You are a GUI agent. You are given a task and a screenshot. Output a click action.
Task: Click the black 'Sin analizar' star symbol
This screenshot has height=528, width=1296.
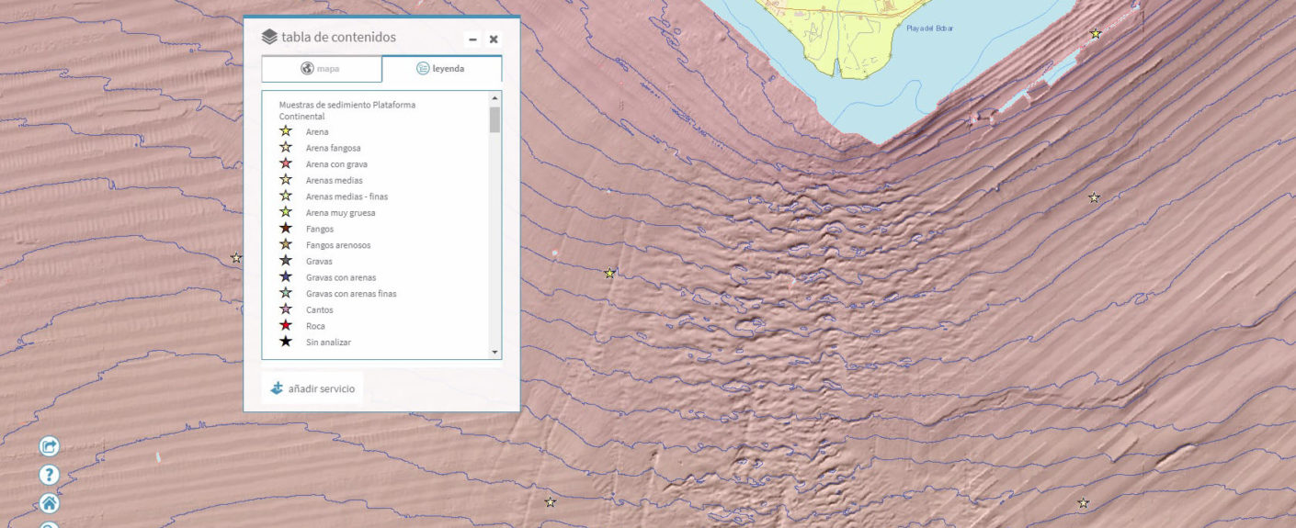[x=286, y=342]
